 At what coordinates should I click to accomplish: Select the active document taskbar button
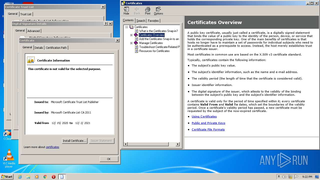(62, 177)
